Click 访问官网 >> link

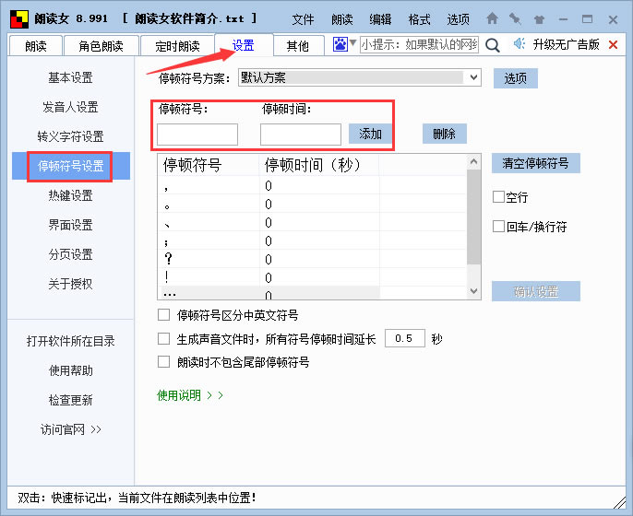[x=71, y=429]
